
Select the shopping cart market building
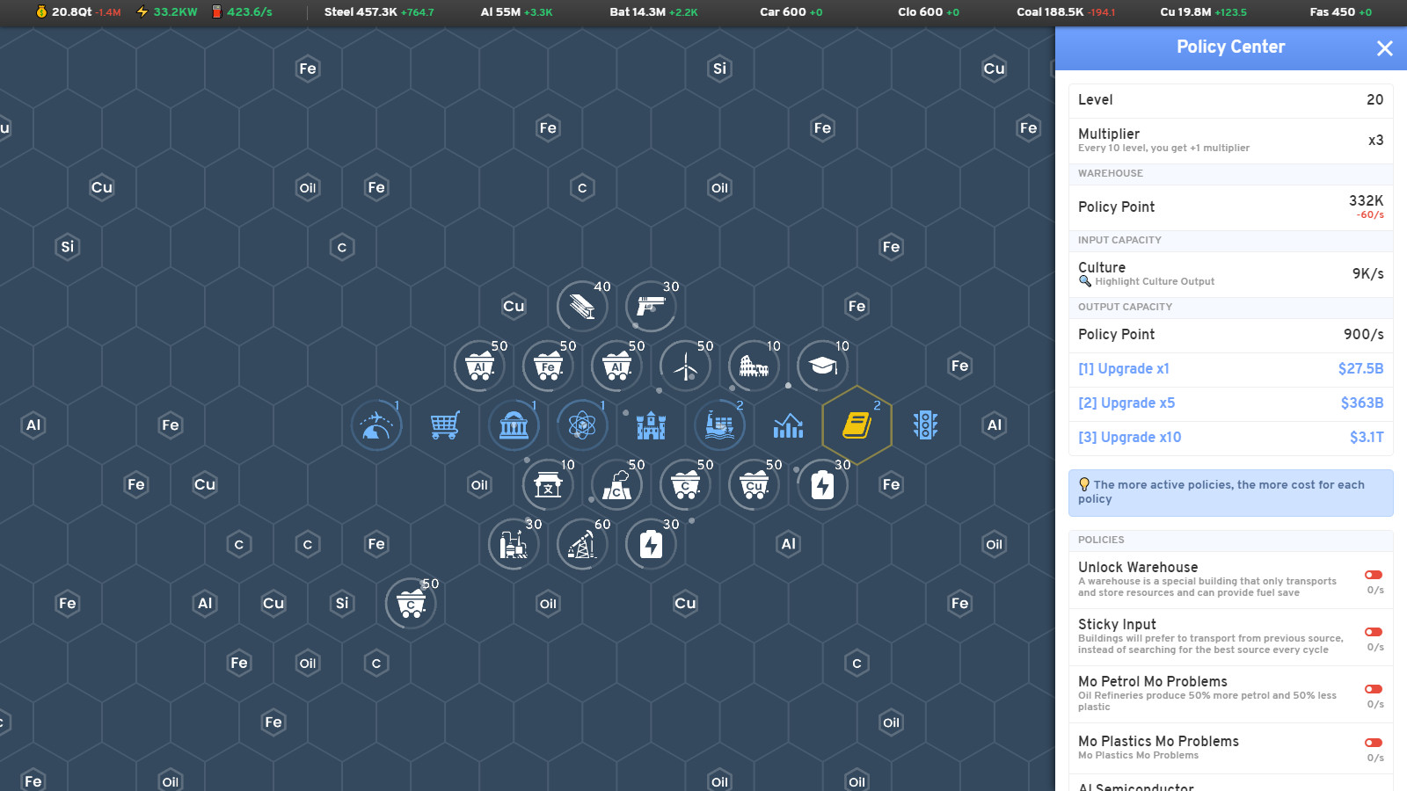click(445, 425)
